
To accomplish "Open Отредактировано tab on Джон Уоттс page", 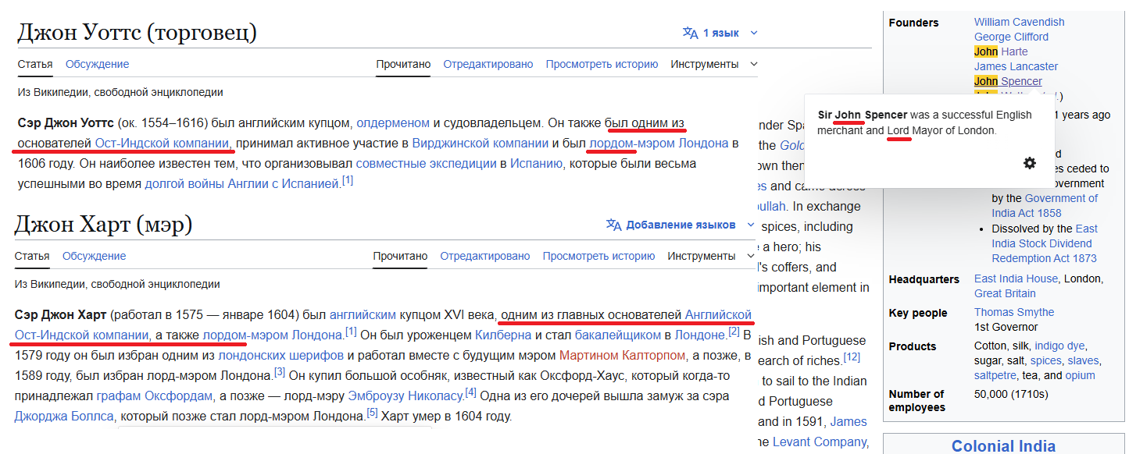I will click(488, 64).
